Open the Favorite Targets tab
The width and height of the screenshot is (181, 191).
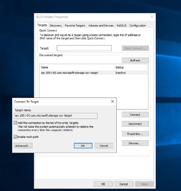pos(75,26)
